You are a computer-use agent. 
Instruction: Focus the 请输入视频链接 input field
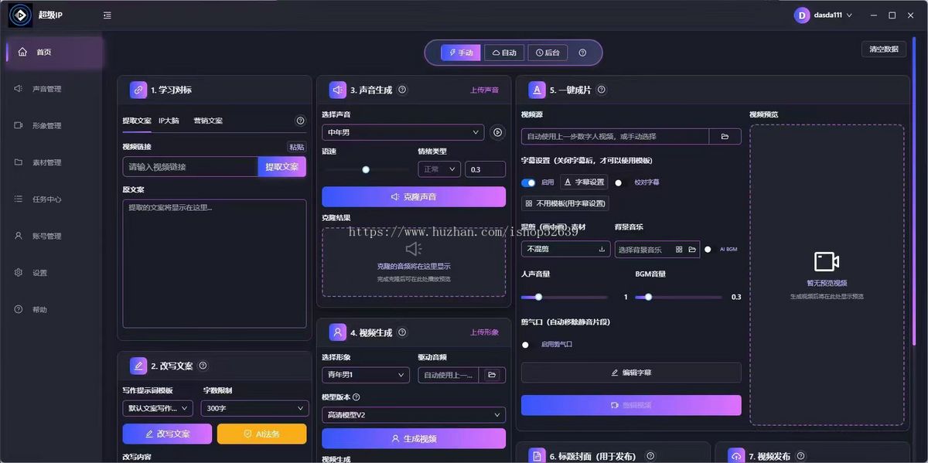point(190,167)
